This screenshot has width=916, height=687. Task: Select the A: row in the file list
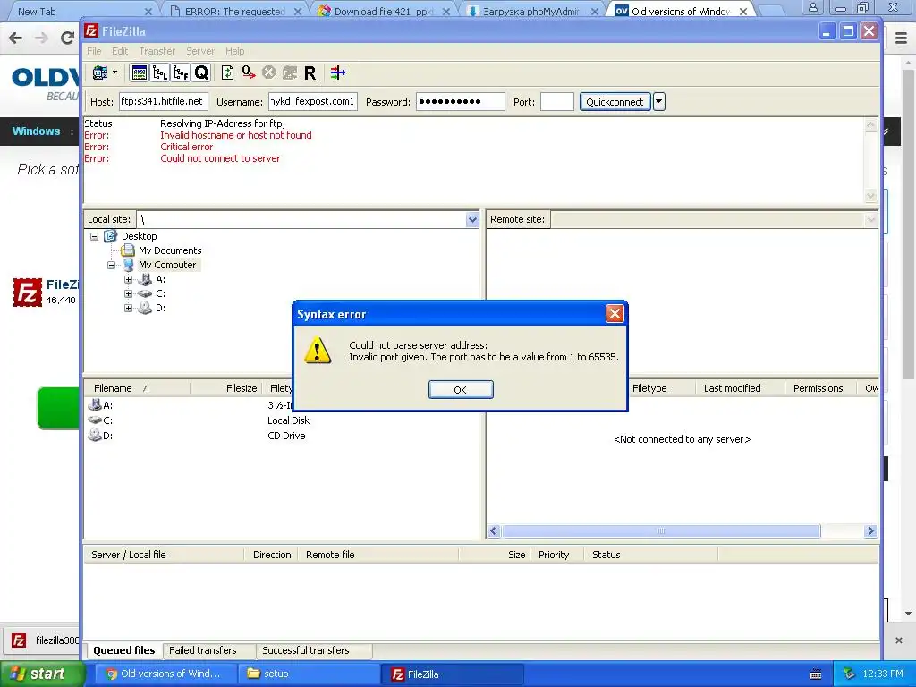click(x=284, y=405)
